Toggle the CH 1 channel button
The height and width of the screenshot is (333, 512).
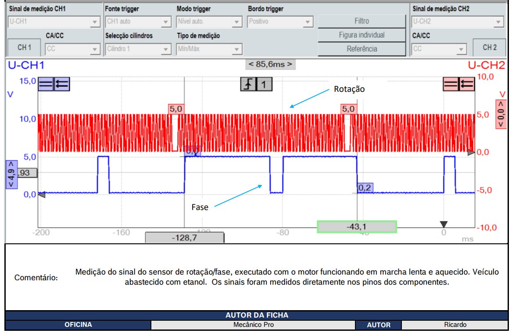[x=24, y=47]
